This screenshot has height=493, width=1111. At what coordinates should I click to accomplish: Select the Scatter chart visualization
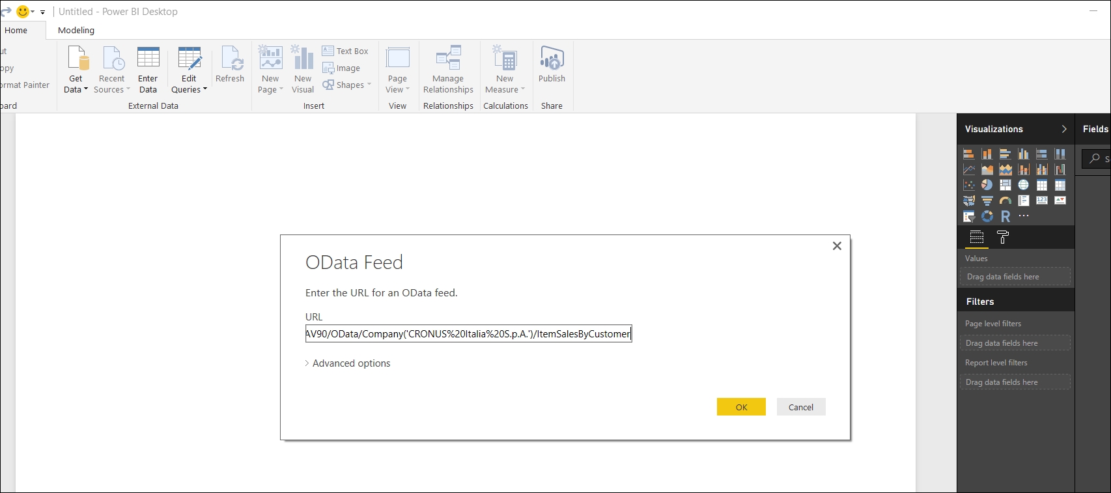968,185
